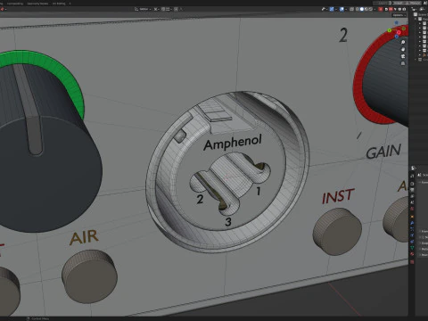Viewport: 428px width, 321px height.
Task: Switch perspective/orthographic view with grid icon
Action: (x=403, y=63)
